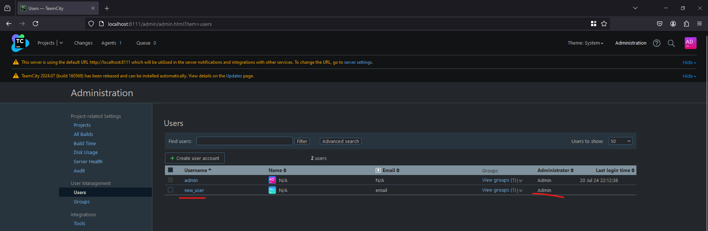This screenshot has width=708, height=231.
Task: Open the search magnifier icon
Action: [x=671, y=43]
